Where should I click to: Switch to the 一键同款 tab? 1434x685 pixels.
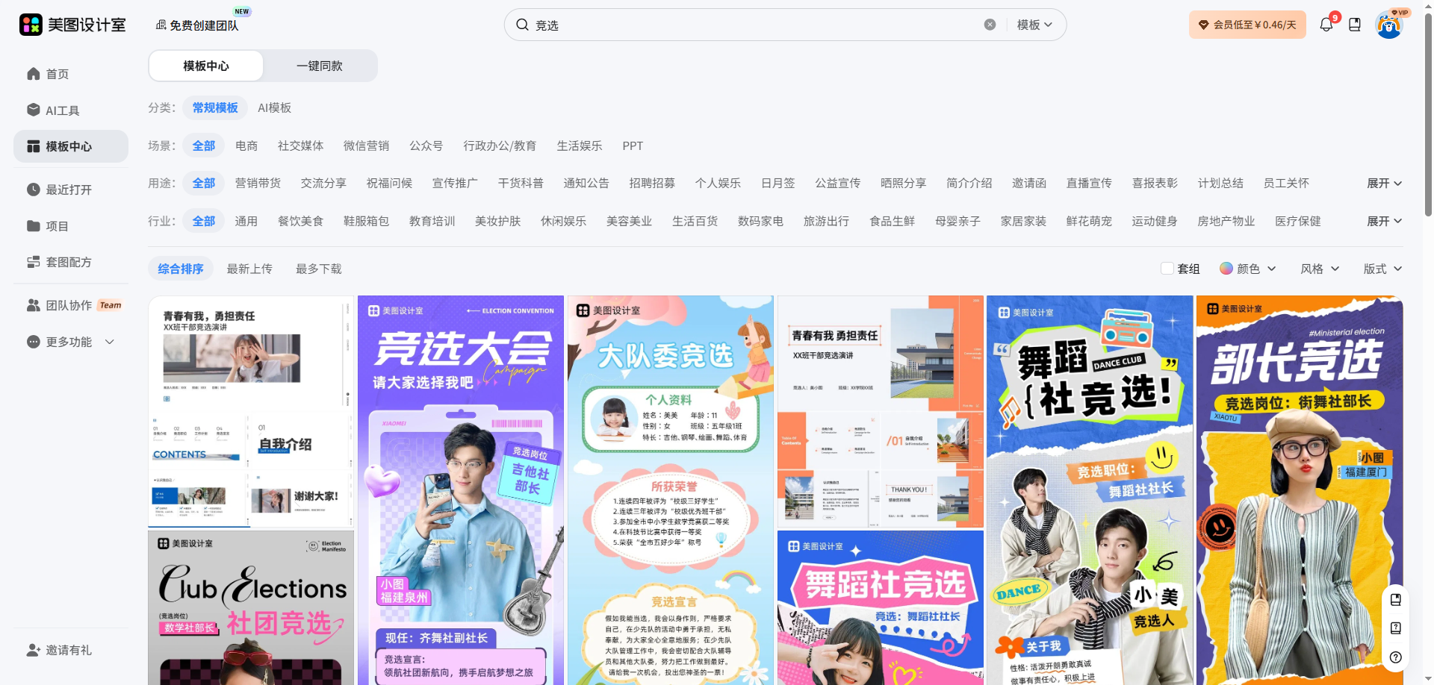pyautogui.click(x=320, y=66)
